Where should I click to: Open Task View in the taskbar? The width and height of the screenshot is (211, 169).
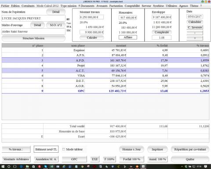tap(15, 166)
